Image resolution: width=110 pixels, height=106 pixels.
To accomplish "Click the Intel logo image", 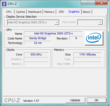I will [x=94, y=38].
